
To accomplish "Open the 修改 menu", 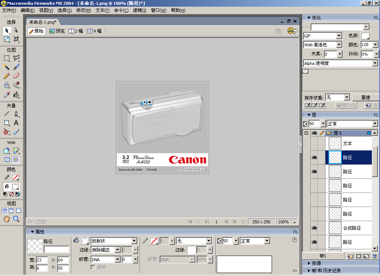I will pyautogui.click(x=83, y=10).
